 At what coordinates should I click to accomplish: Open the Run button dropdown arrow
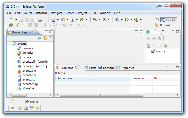click(131, 20)
